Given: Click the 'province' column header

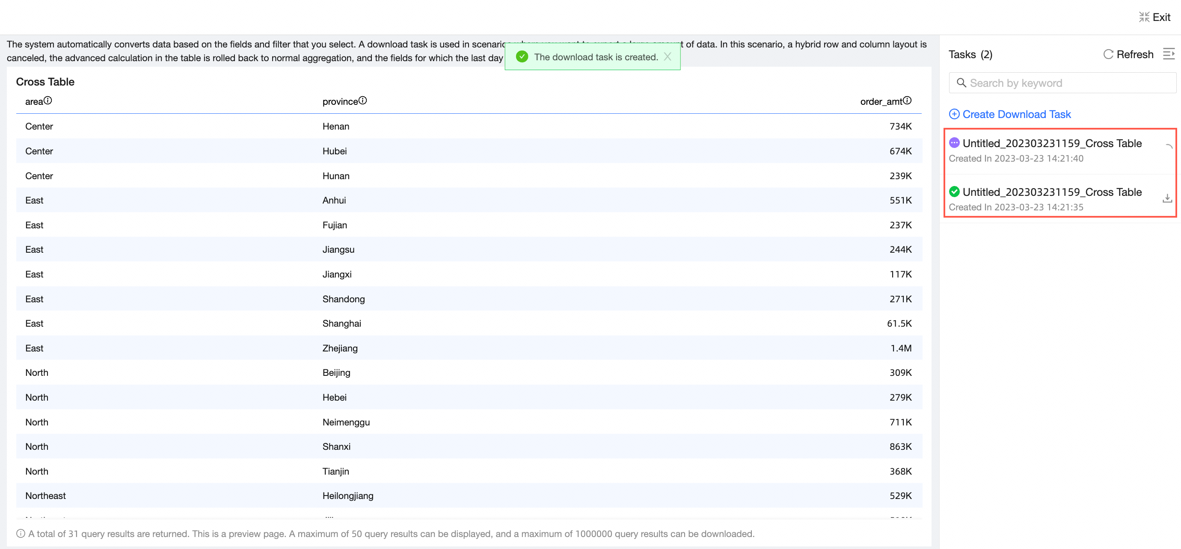Looking at the screenshot, I should [x=340, y=101].
